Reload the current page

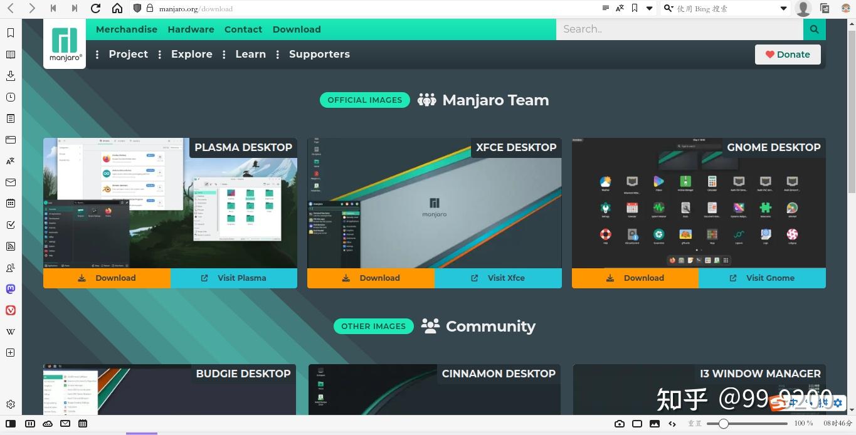(95, 8)
